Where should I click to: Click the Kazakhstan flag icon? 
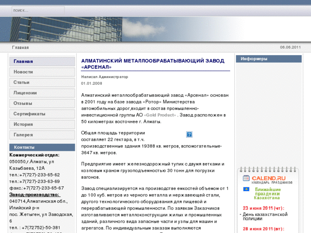point(246,189)
